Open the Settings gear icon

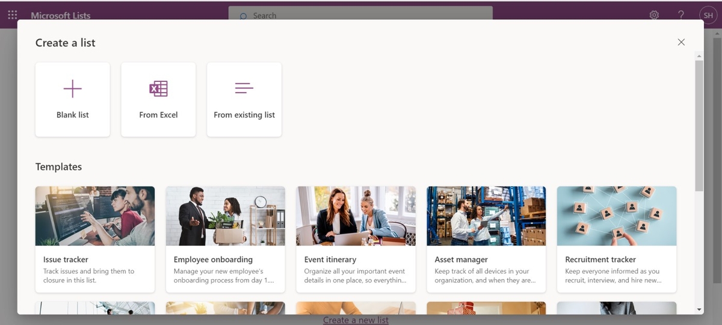tap(654, 15)
